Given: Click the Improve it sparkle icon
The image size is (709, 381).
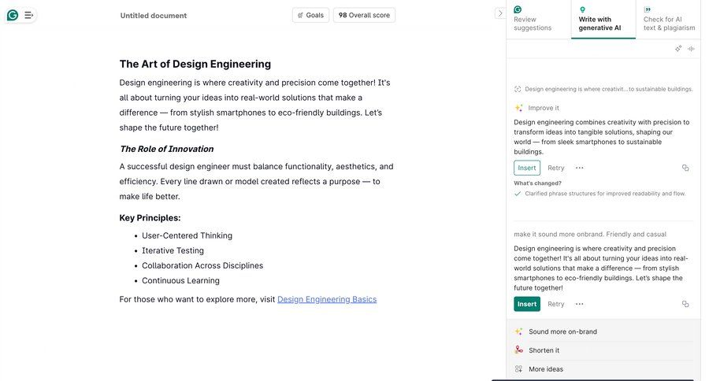Looking at the screenshot, I should coord(518,108).
